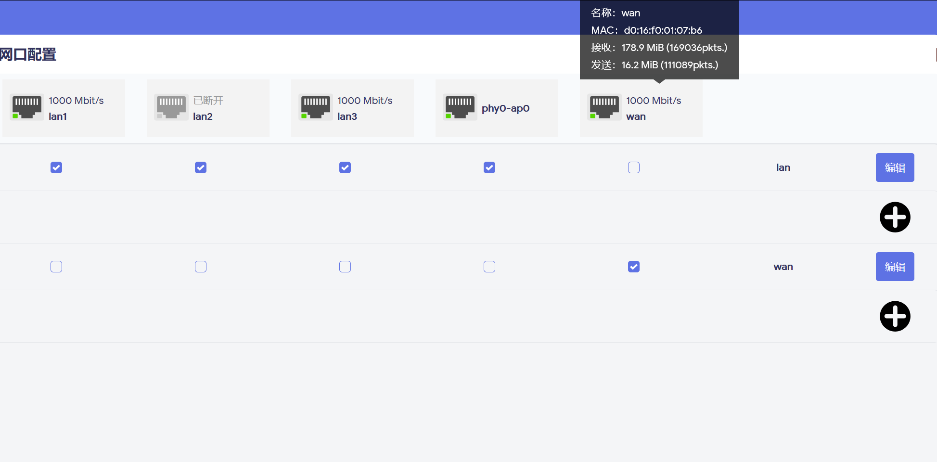Enable lan3 for the wan interface
The height and width of the screenshot is (462, 937).
pyautogui.click(x=345, y=266)
